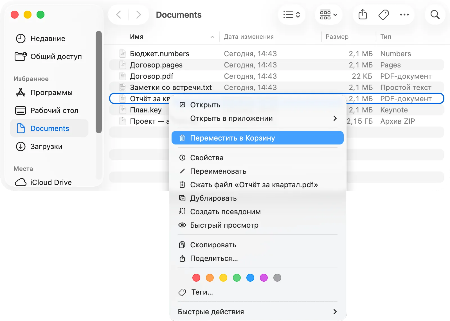The height and width of the screenshot is (321, 450).
Task: Click the desktop icon beside Рабочий стол
Action: 21,110
